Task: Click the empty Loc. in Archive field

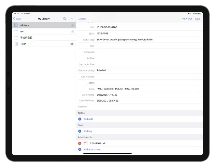Action: (150, 64)
